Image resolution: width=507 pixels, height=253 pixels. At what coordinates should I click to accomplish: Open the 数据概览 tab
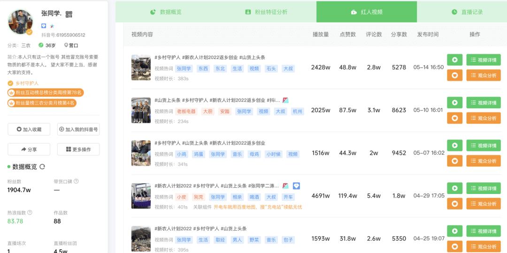coord(166,12)
